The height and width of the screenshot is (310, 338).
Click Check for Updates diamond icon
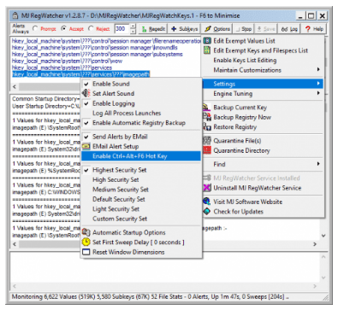point(207,211)
